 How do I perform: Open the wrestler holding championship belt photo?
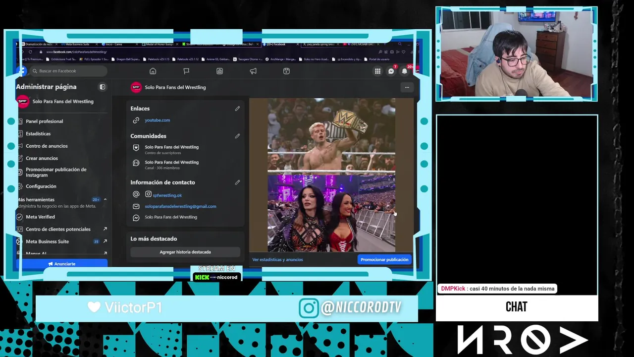[331, 136]
